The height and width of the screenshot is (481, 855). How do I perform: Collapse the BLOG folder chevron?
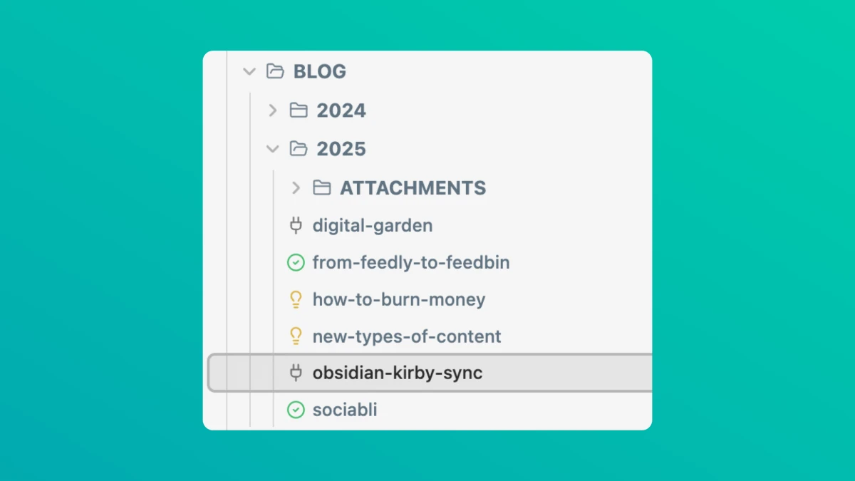249,71
